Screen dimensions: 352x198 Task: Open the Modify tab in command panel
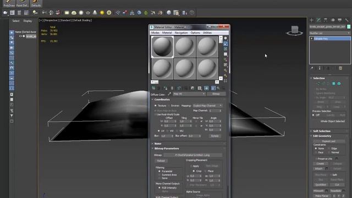coord(318,20)
